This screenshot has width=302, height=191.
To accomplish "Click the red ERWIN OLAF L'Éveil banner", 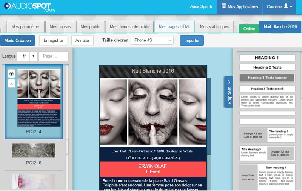I will point(153,169).
